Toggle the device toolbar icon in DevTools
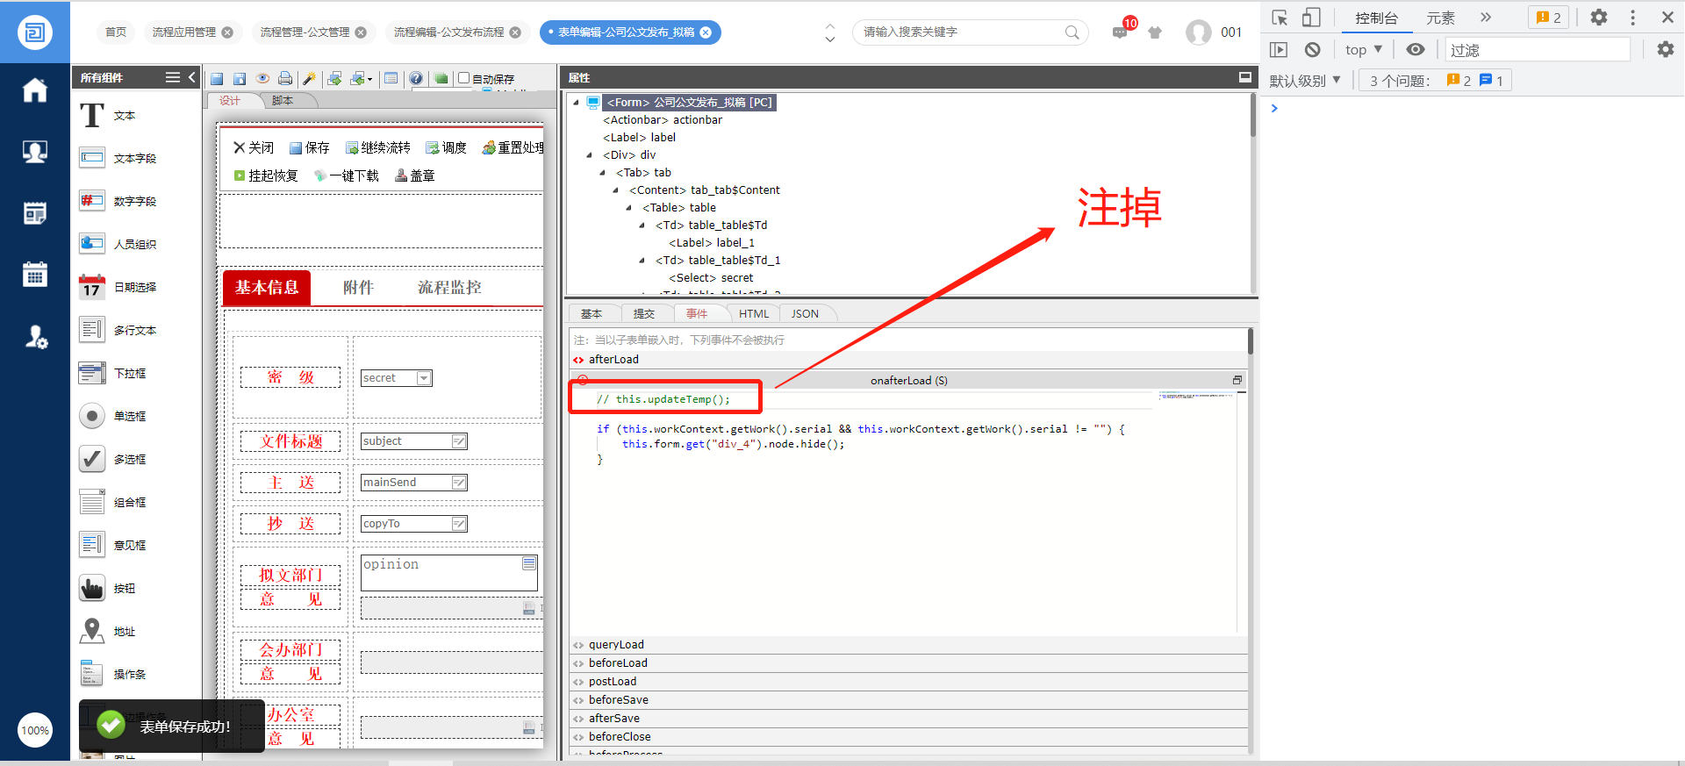Screen dimensions: 1685x766 pyautogui.click(x=1310, y=18)
